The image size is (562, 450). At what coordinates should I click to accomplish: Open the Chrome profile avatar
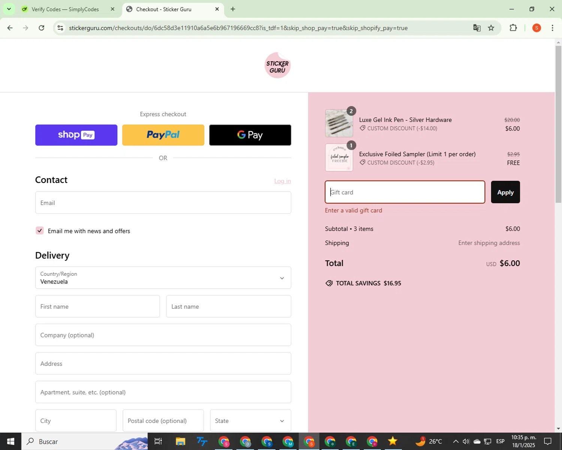pos(537,28)
